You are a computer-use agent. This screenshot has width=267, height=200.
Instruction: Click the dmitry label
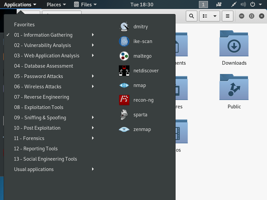141,27
